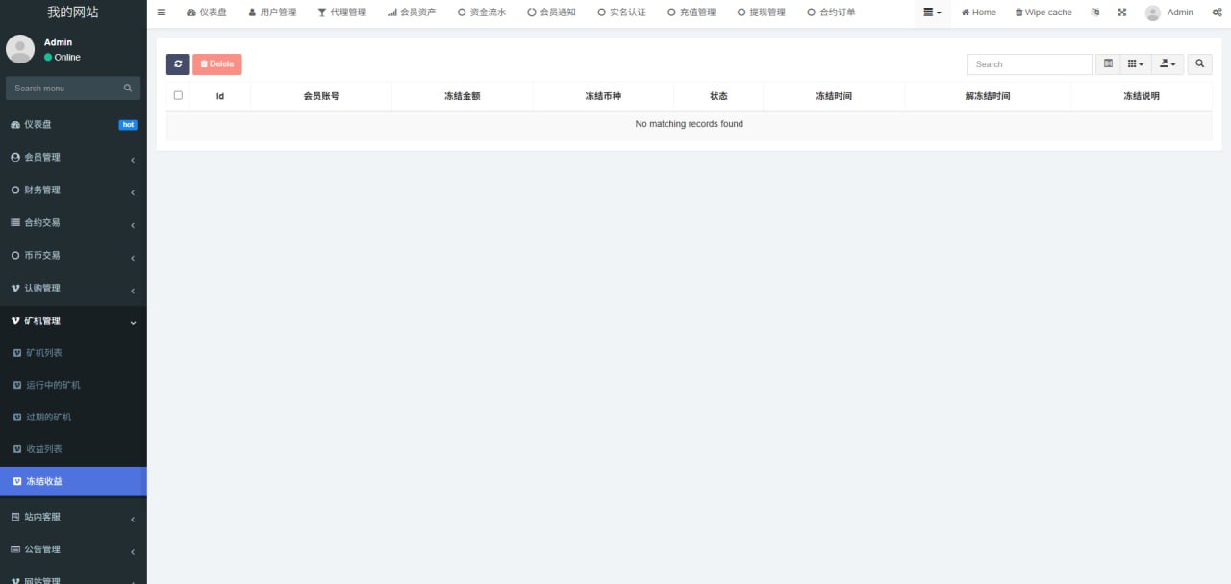Click the table search magnifier button

1199,64
